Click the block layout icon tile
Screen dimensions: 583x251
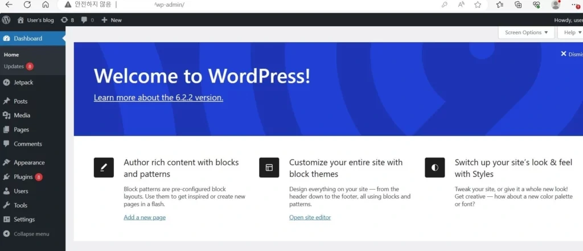(x=269, y=168)
